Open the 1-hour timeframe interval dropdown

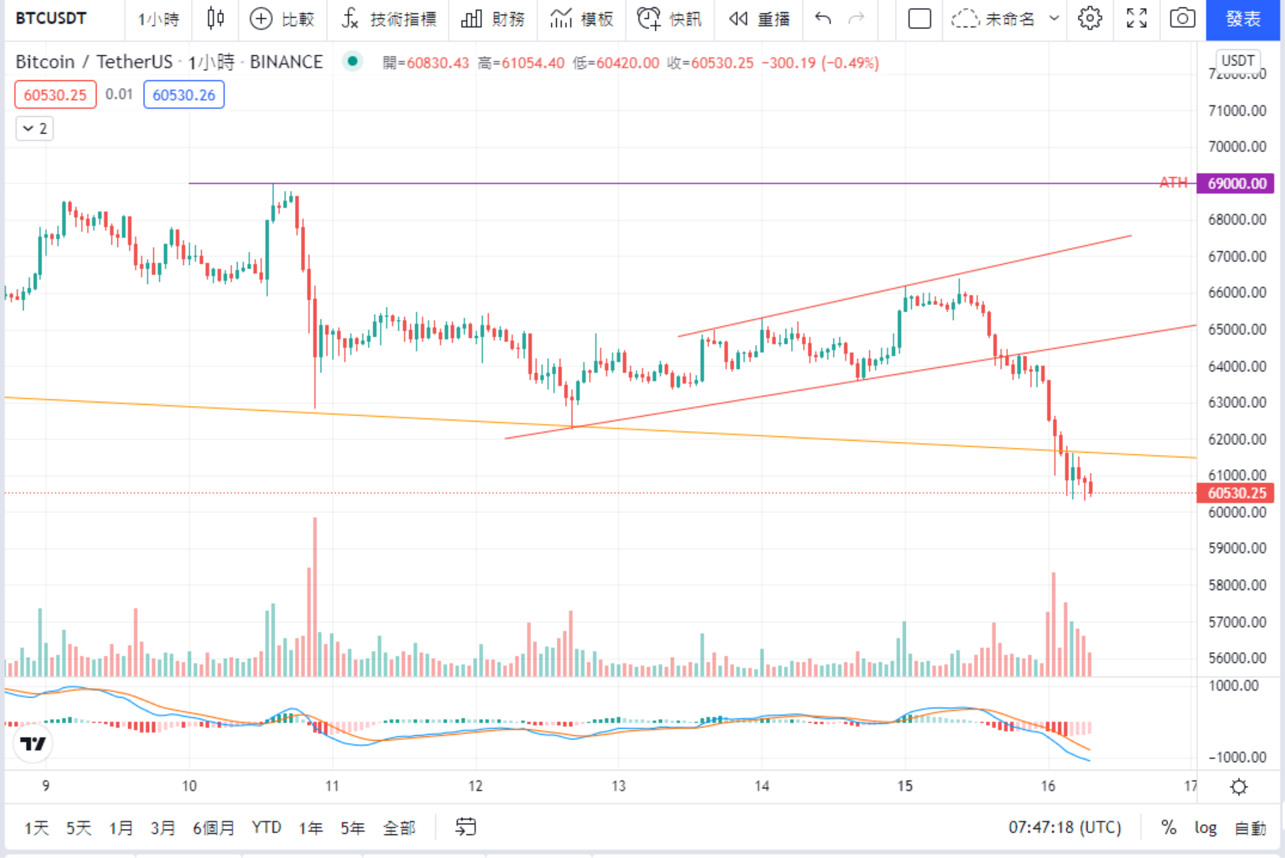pyautogui.click(x=158, y=19)
